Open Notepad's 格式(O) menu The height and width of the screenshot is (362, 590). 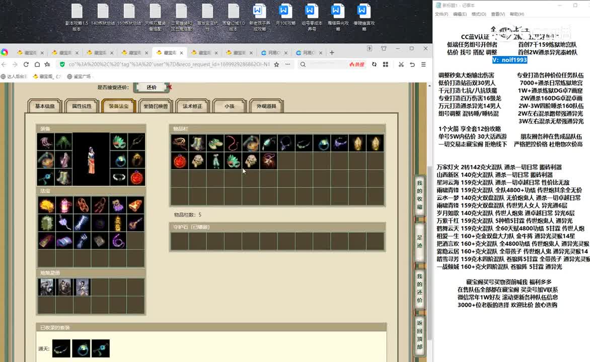point(479,14)
